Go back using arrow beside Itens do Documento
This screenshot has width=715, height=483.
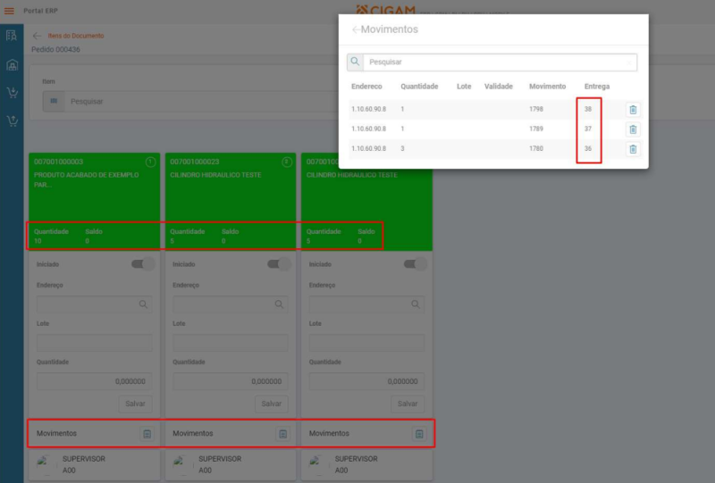tap(37, 36)
